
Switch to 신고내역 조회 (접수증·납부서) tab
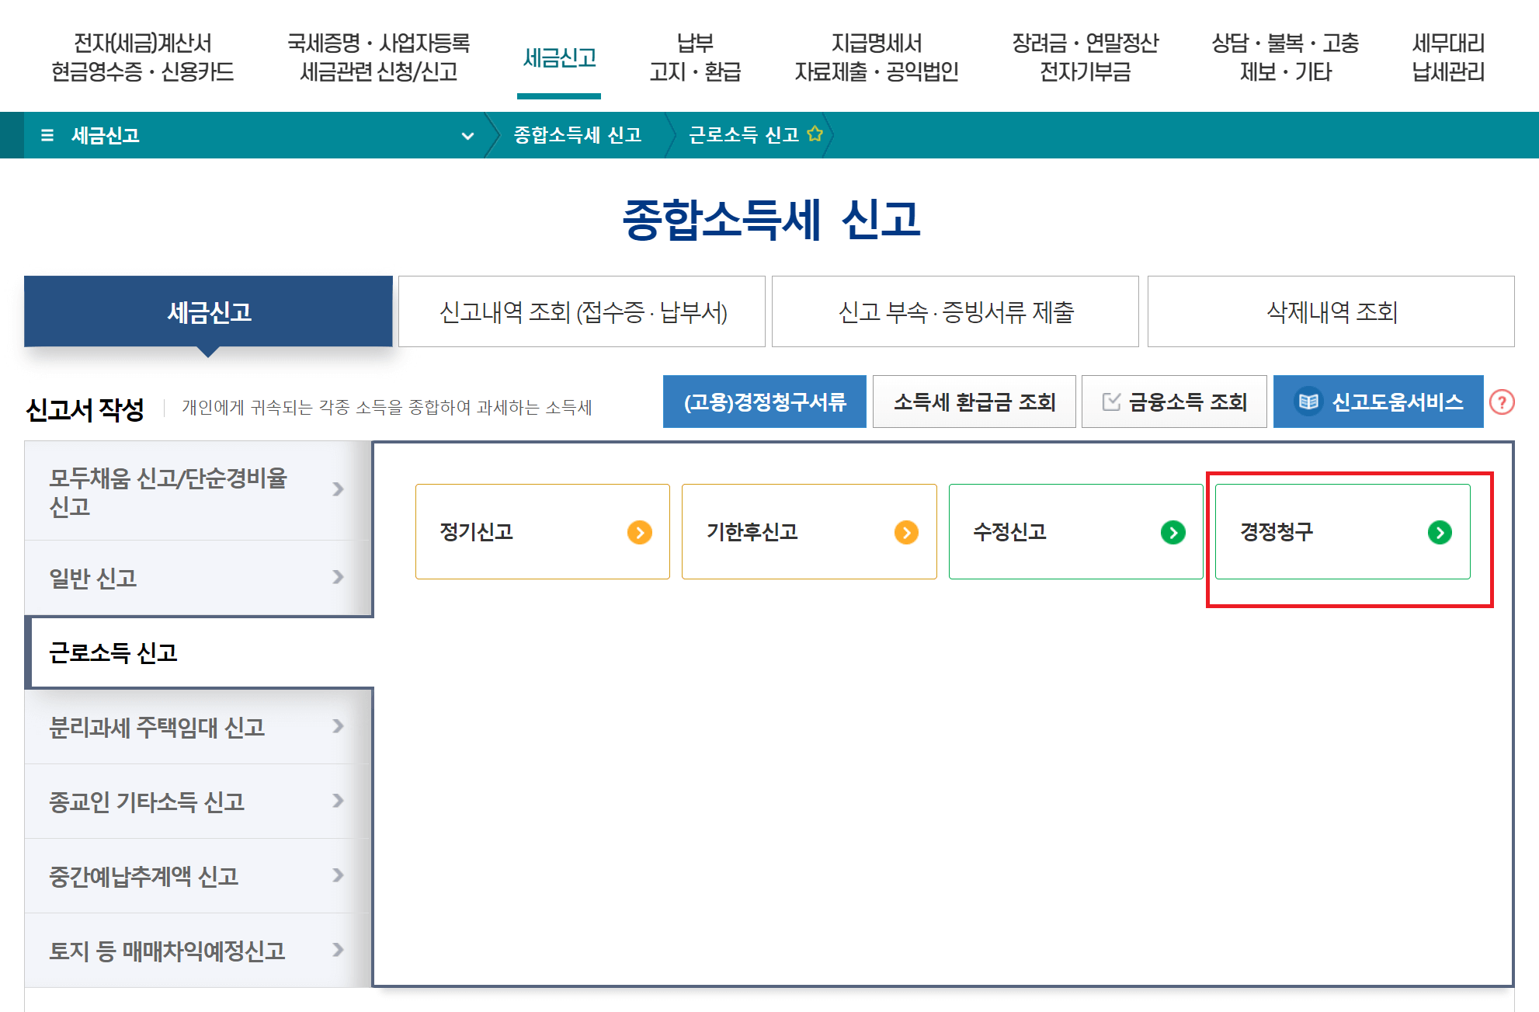[x=582, y=311]
